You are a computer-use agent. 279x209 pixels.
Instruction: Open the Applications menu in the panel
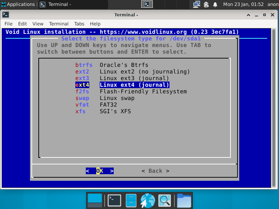(18, 4)
